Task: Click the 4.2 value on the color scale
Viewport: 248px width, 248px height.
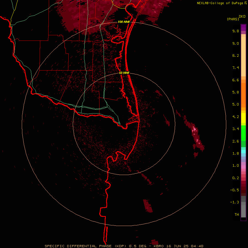Action: click(236, 117)
